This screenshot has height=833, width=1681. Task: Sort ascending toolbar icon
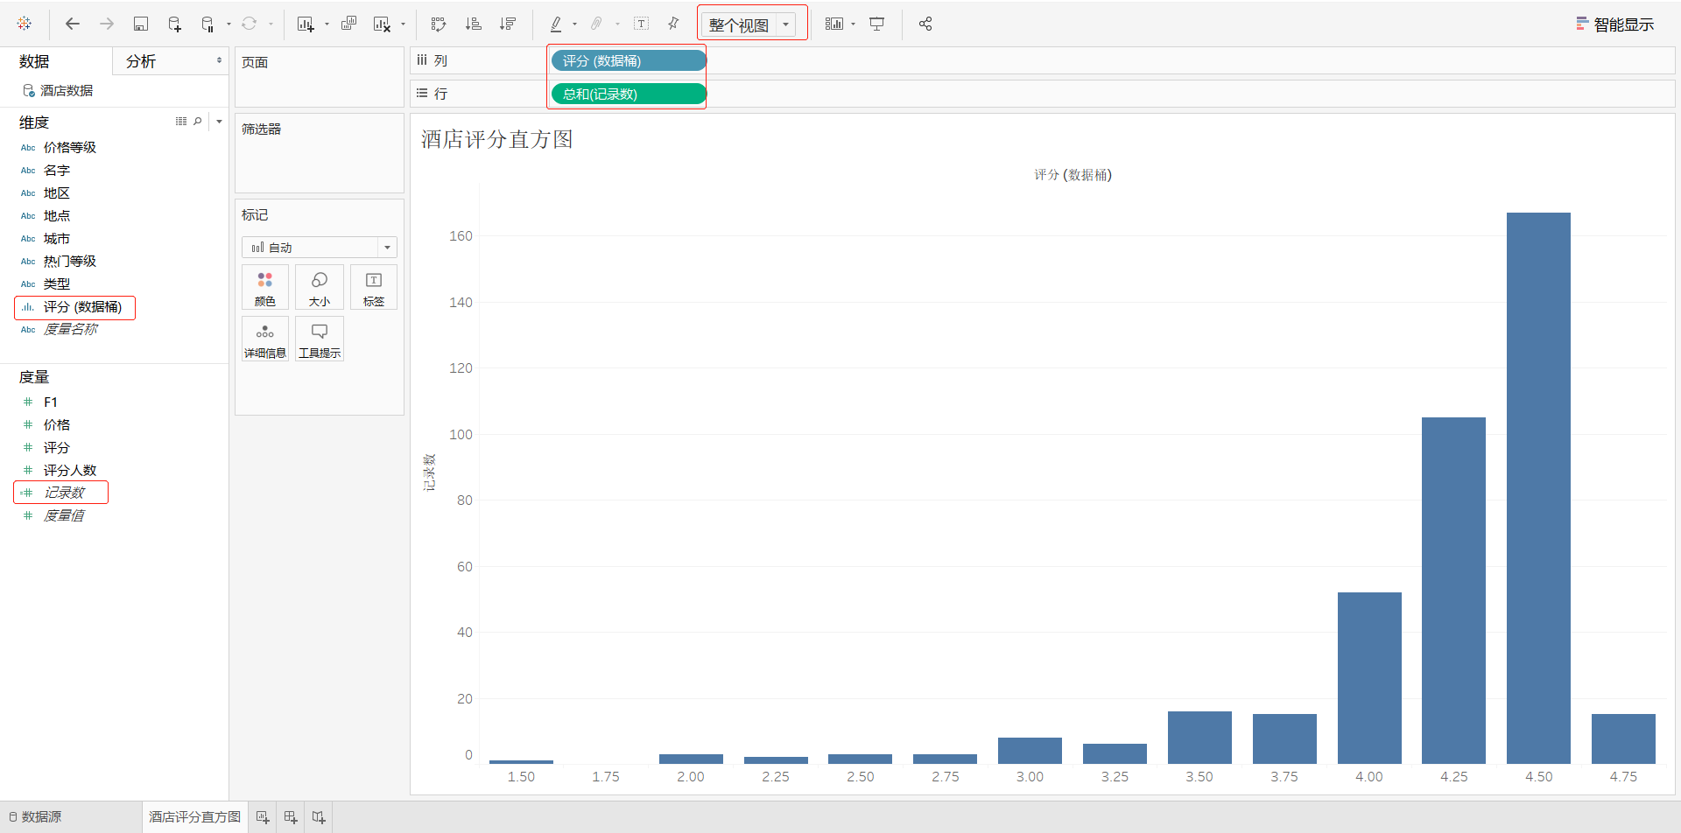(x=474, y=24)
